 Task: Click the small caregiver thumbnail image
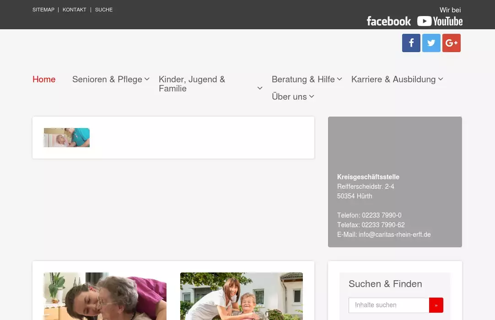[x=67, y=138]
